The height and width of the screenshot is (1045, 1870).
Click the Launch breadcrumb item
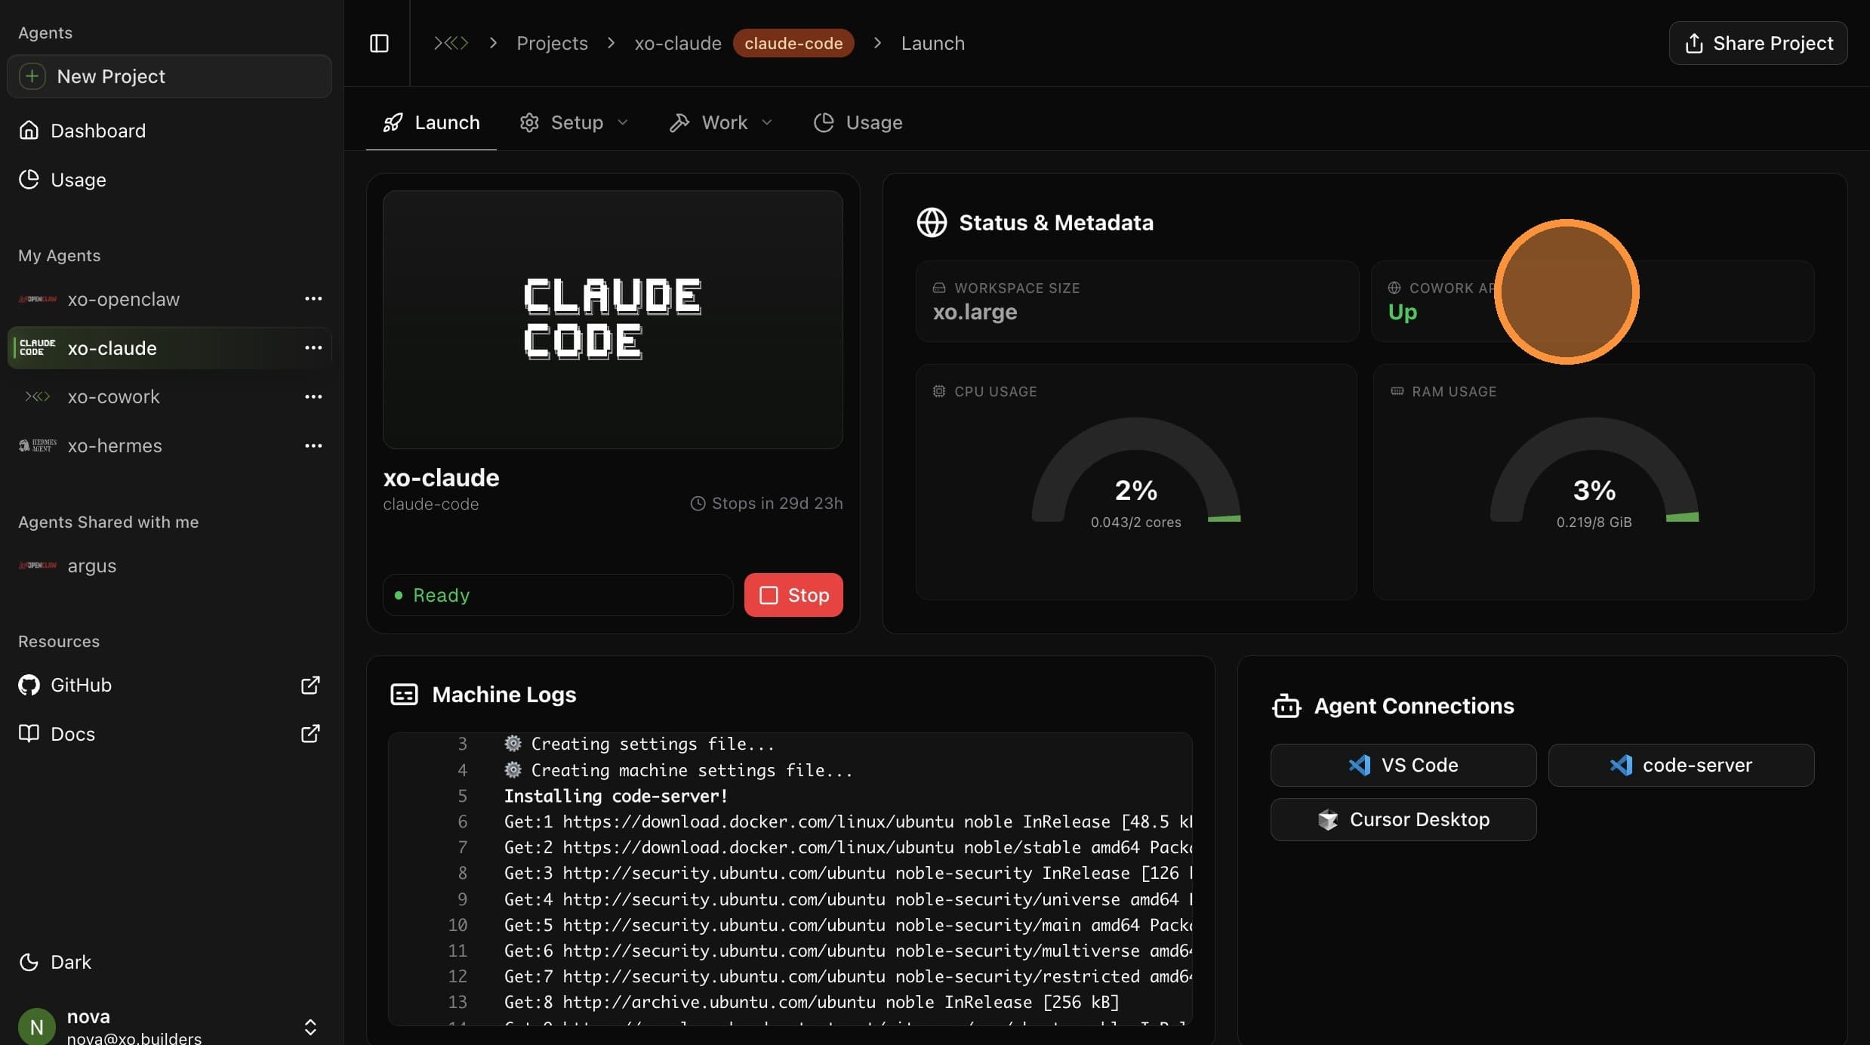coord(932,43)
